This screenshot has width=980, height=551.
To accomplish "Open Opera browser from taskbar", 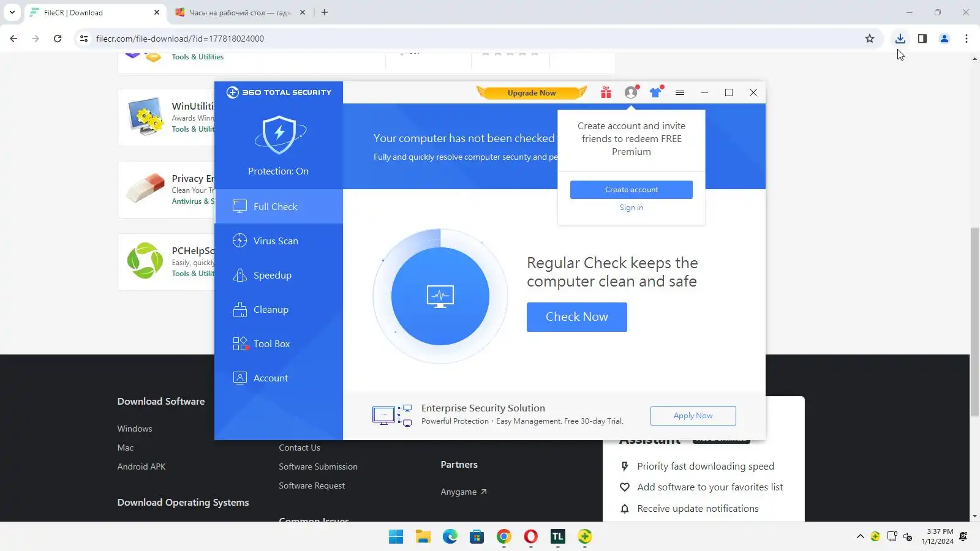I will pyautogui.click(x=531, y=537).
